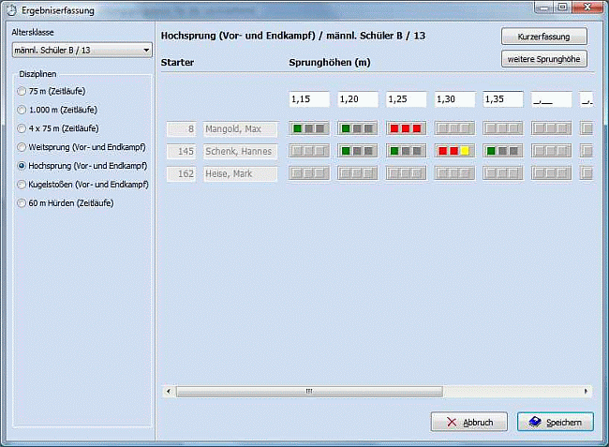Click the horizontal scrollbar right arrow
The image size is (609, 447).
[x=587, y=391]
